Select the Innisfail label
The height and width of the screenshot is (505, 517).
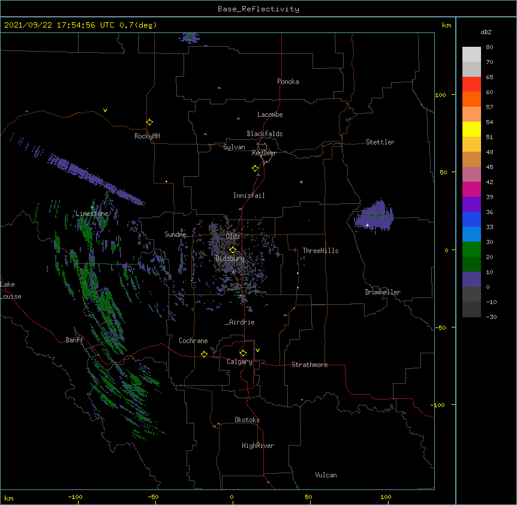coord(249,196)
